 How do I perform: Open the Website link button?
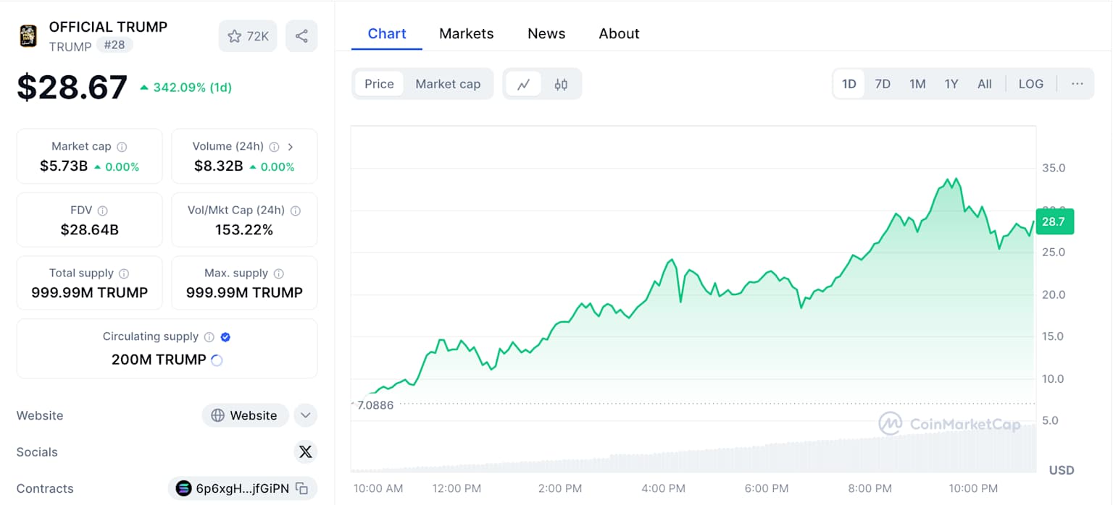pos(245,415)
